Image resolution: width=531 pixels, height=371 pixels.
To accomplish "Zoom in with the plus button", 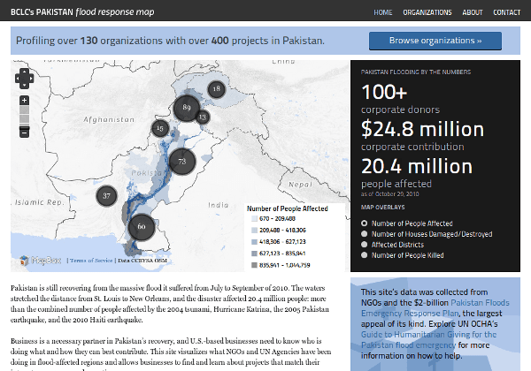I will (x=24, y=101).
